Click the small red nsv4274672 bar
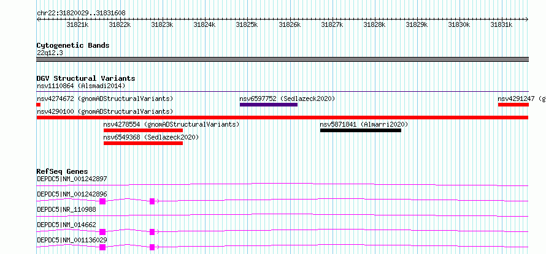This screenshot has height=254, width=546. click(39, 105)
